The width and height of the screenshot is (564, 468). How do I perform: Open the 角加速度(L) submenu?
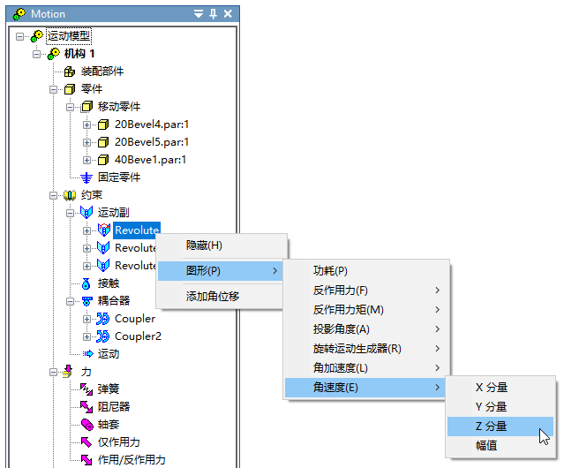point(366,368)
